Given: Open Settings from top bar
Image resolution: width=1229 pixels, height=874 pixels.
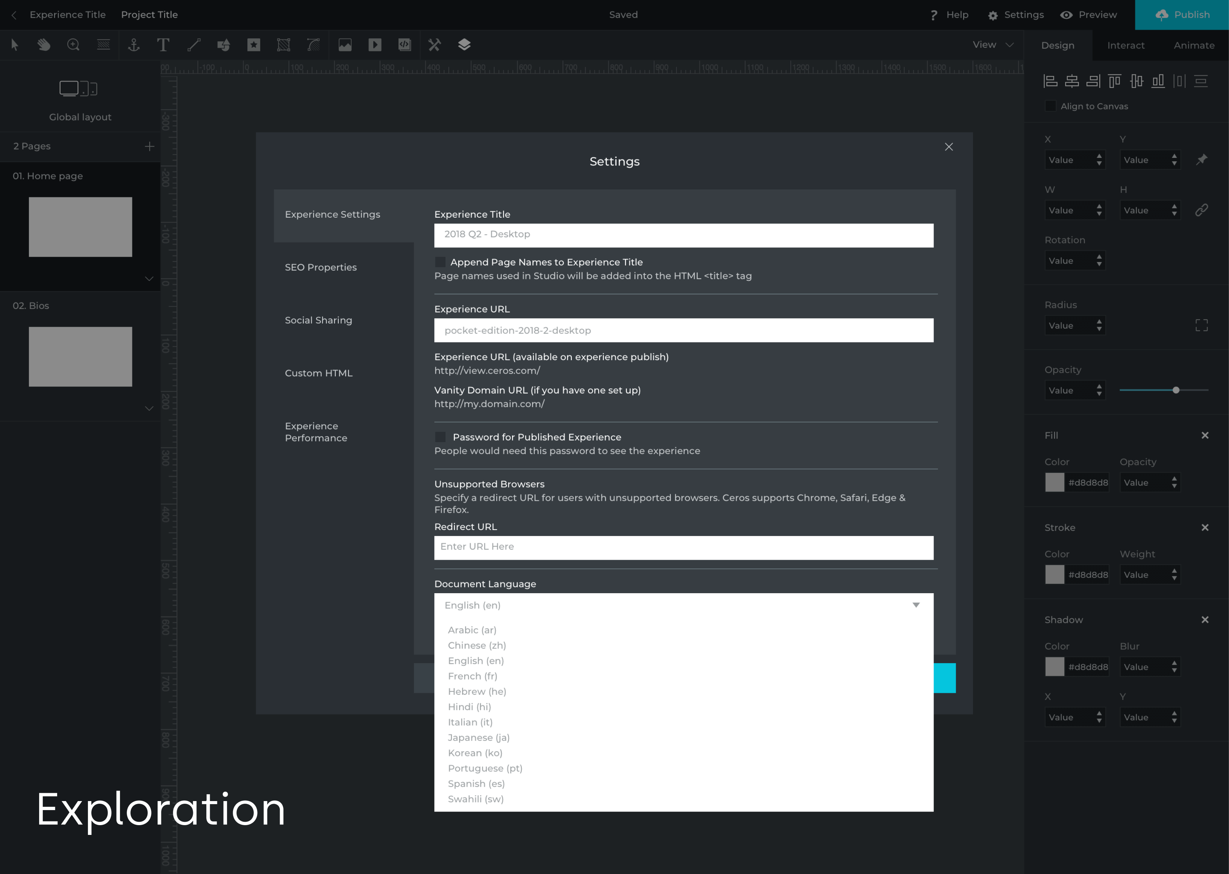Looking at the screenshot, I should pyautogui.click(x=1016, y=15).
